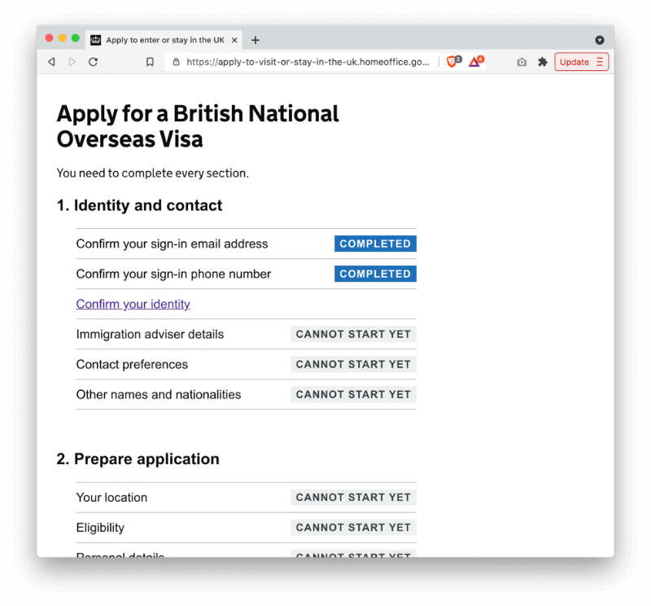Image resolution: width=651 pixels, height=606 pixels.
Task: Click the padlock icon in the address bar
Action: point(177,62)
